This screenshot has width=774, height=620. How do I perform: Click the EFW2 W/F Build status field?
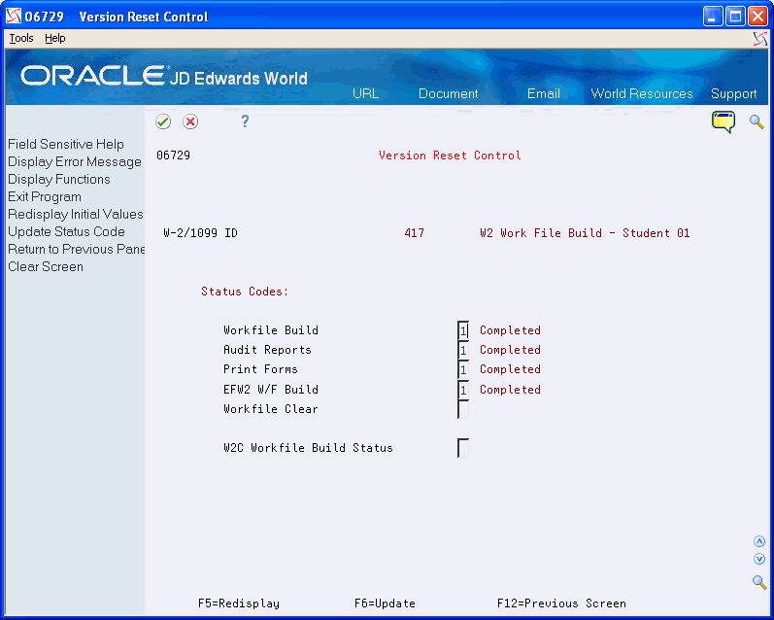[x=463, y=390]
